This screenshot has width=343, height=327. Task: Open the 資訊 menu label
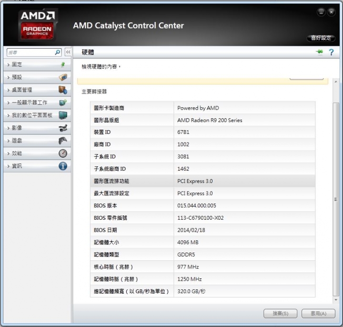point(17,166)
